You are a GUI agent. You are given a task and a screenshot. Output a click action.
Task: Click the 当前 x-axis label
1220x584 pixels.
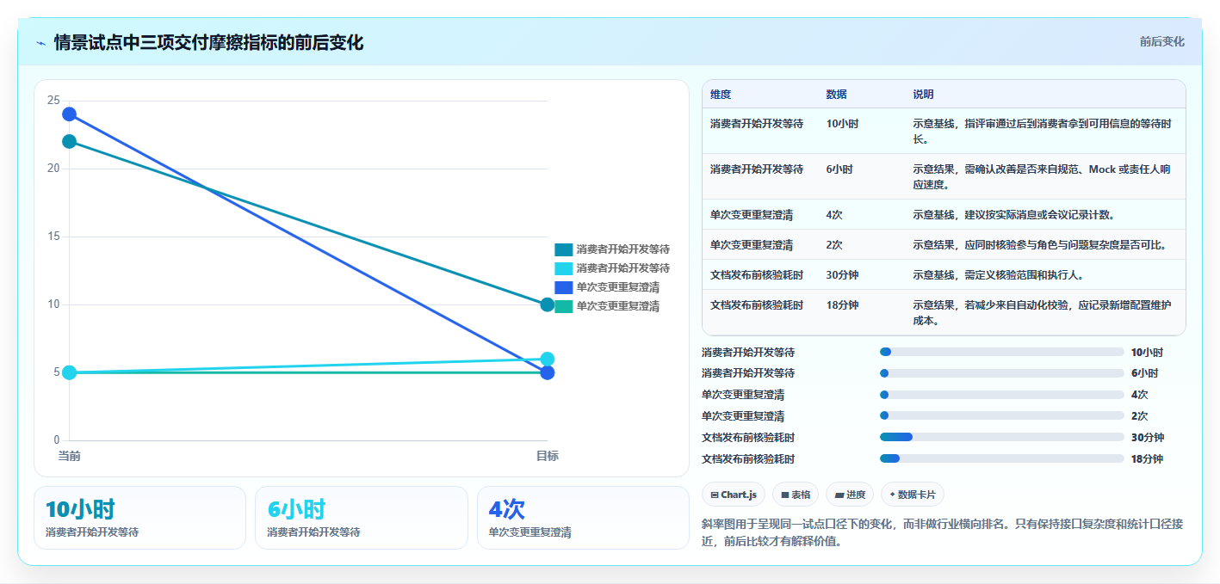click(x=69, y=456)
